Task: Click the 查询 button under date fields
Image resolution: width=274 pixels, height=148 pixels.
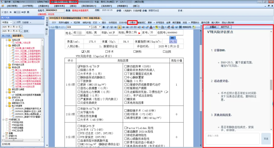Action: [26, 31]
